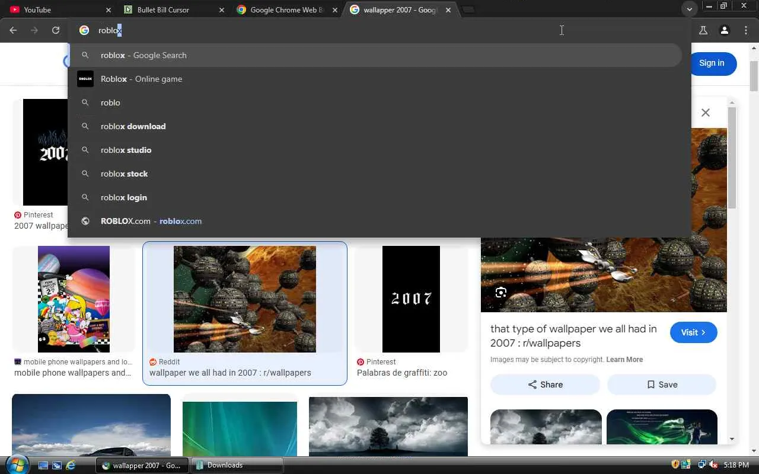The height and width of the screenshot is (474, 759).
Task: Close the Bullet Bill Cursor tab
Action: tap(222, 10)
